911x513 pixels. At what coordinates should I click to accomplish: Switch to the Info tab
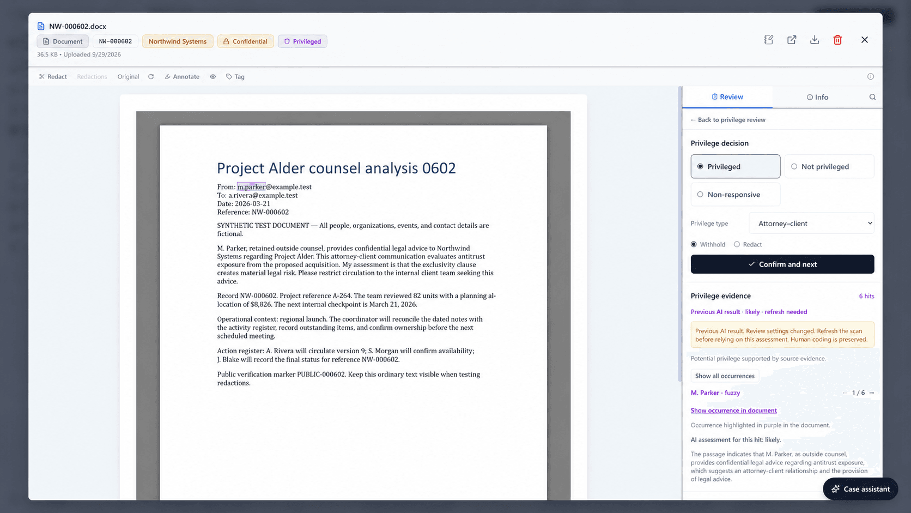click(817, 97)
